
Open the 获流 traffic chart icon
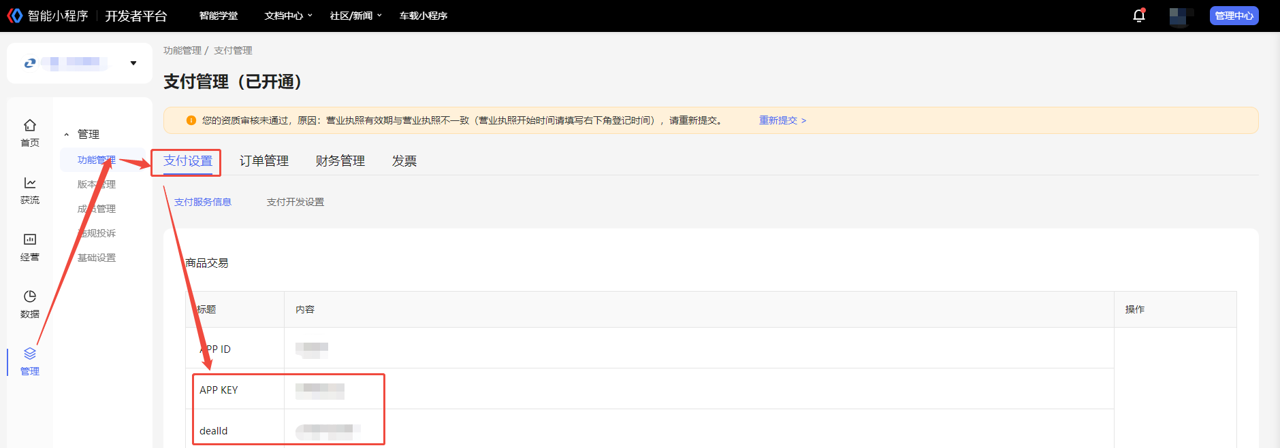pyautogui.click(x=30, y=183)
